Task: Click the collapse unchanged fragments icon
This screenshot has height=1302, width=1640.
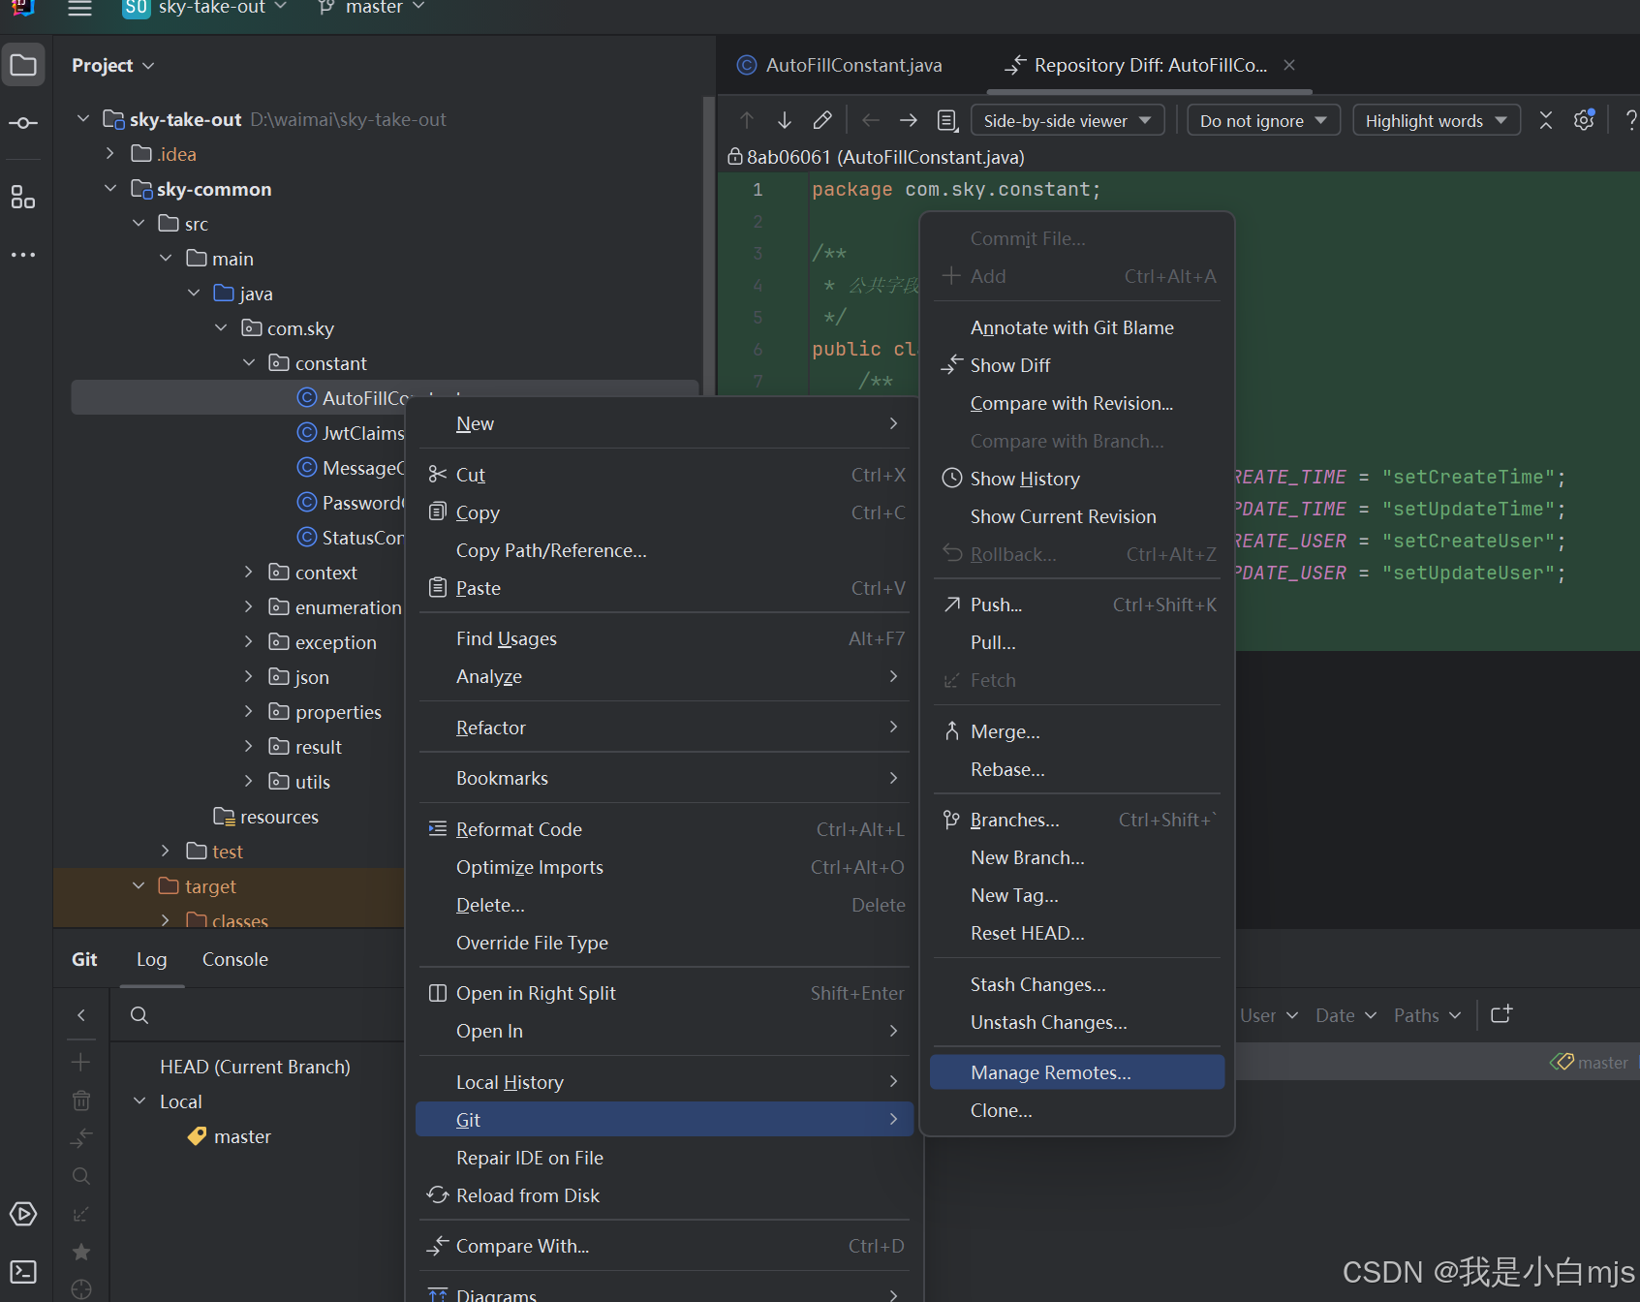Action: (x=1546, y=120)
